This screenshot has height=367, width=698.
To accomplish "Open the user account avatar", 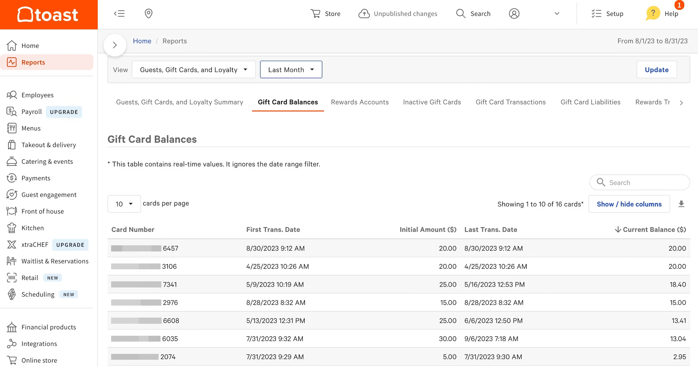I will [514, 13].
